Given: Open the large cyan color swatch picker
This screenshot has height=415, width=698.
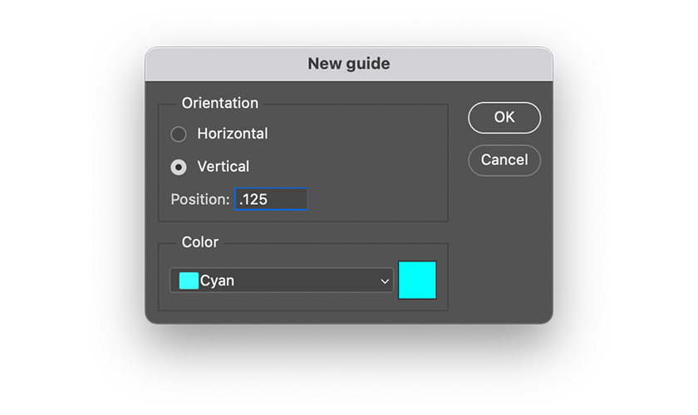Looking at the screenshot, I should click(417, 281).
